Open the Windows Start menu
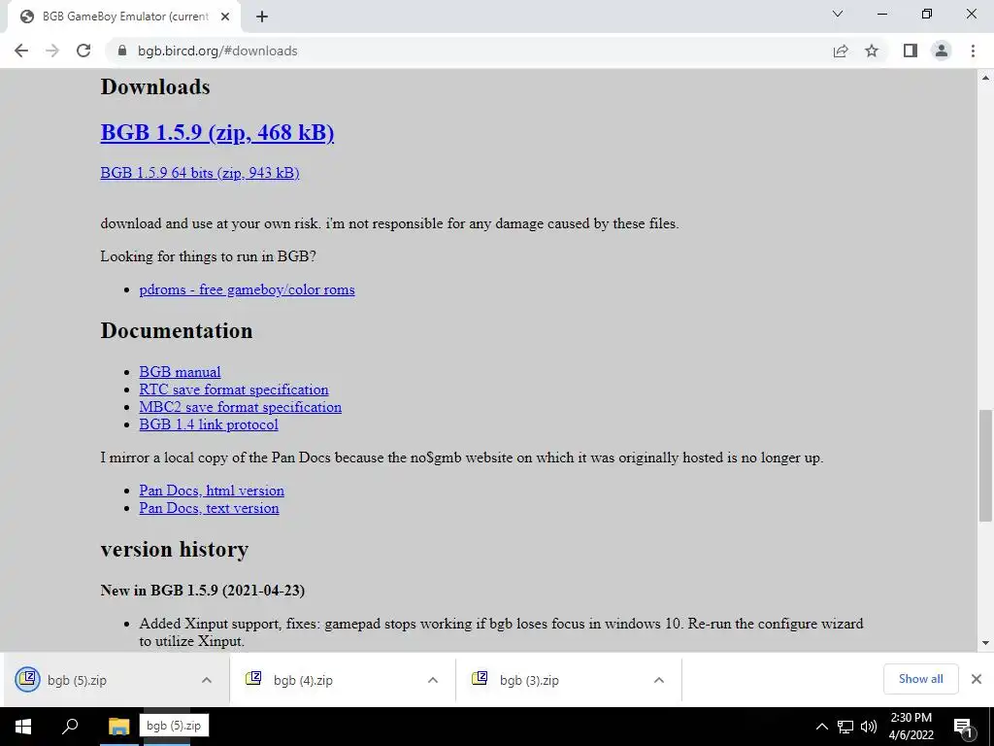 click(23, 727)
